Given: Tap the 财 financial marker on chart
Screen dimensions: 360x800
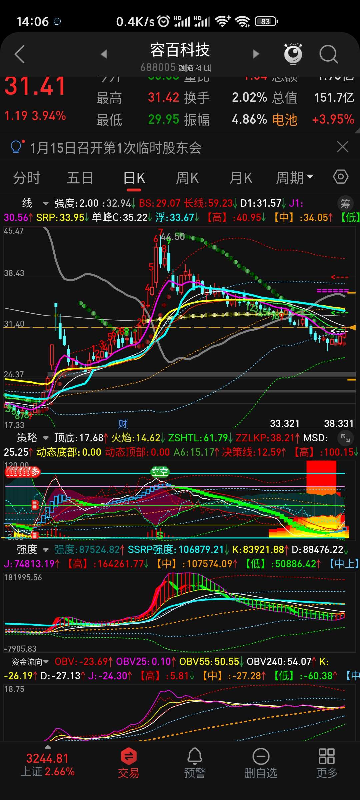Looking at the screenshot, I should click(x=123, y=424).
